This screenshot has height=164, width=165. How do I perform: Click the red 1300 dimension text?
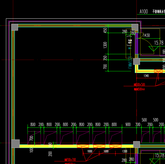point(125,151)
